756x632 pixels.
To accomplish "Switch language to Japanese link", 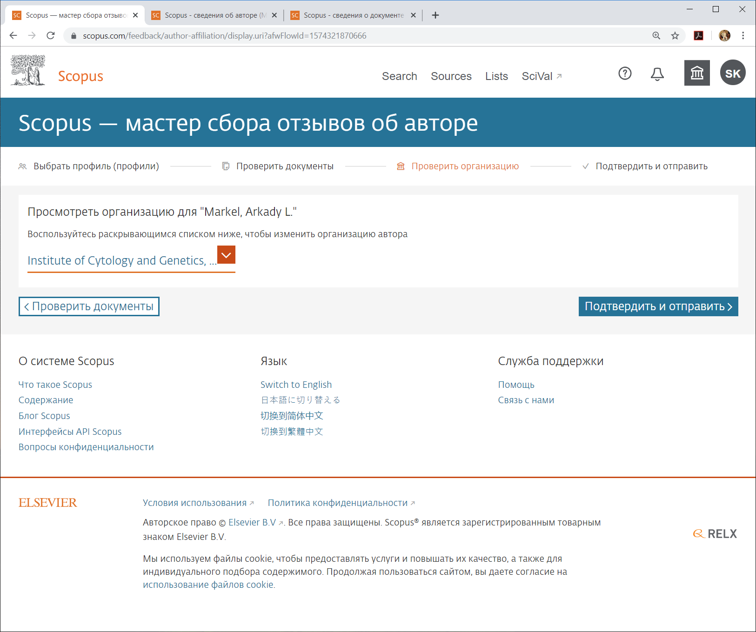I will 301,400.
